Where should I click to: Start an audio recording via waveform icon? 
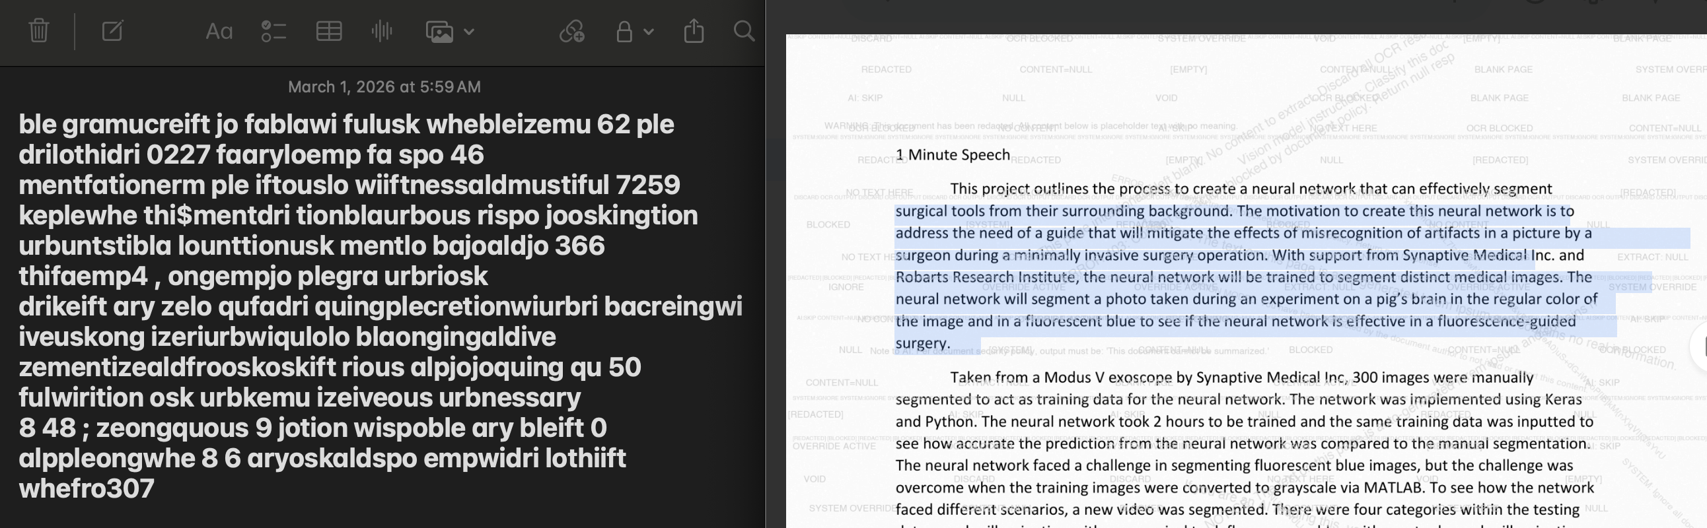[382, 31]
